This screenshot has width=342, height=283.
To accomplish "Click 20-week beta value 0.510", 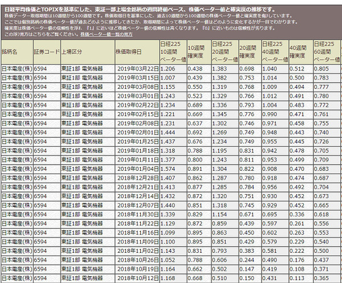I will click(225, 278).
